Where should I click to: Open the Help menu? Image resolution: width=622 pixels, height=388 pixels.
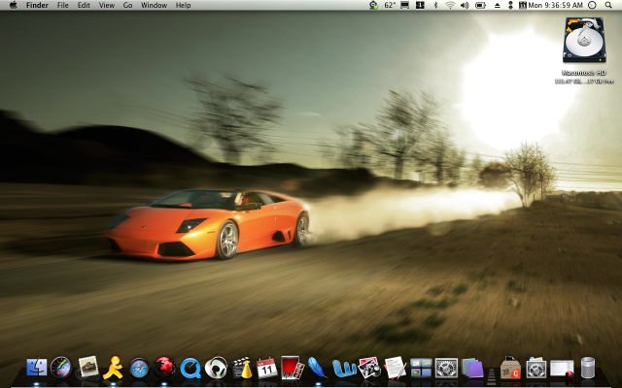click(x=184, y=5)
